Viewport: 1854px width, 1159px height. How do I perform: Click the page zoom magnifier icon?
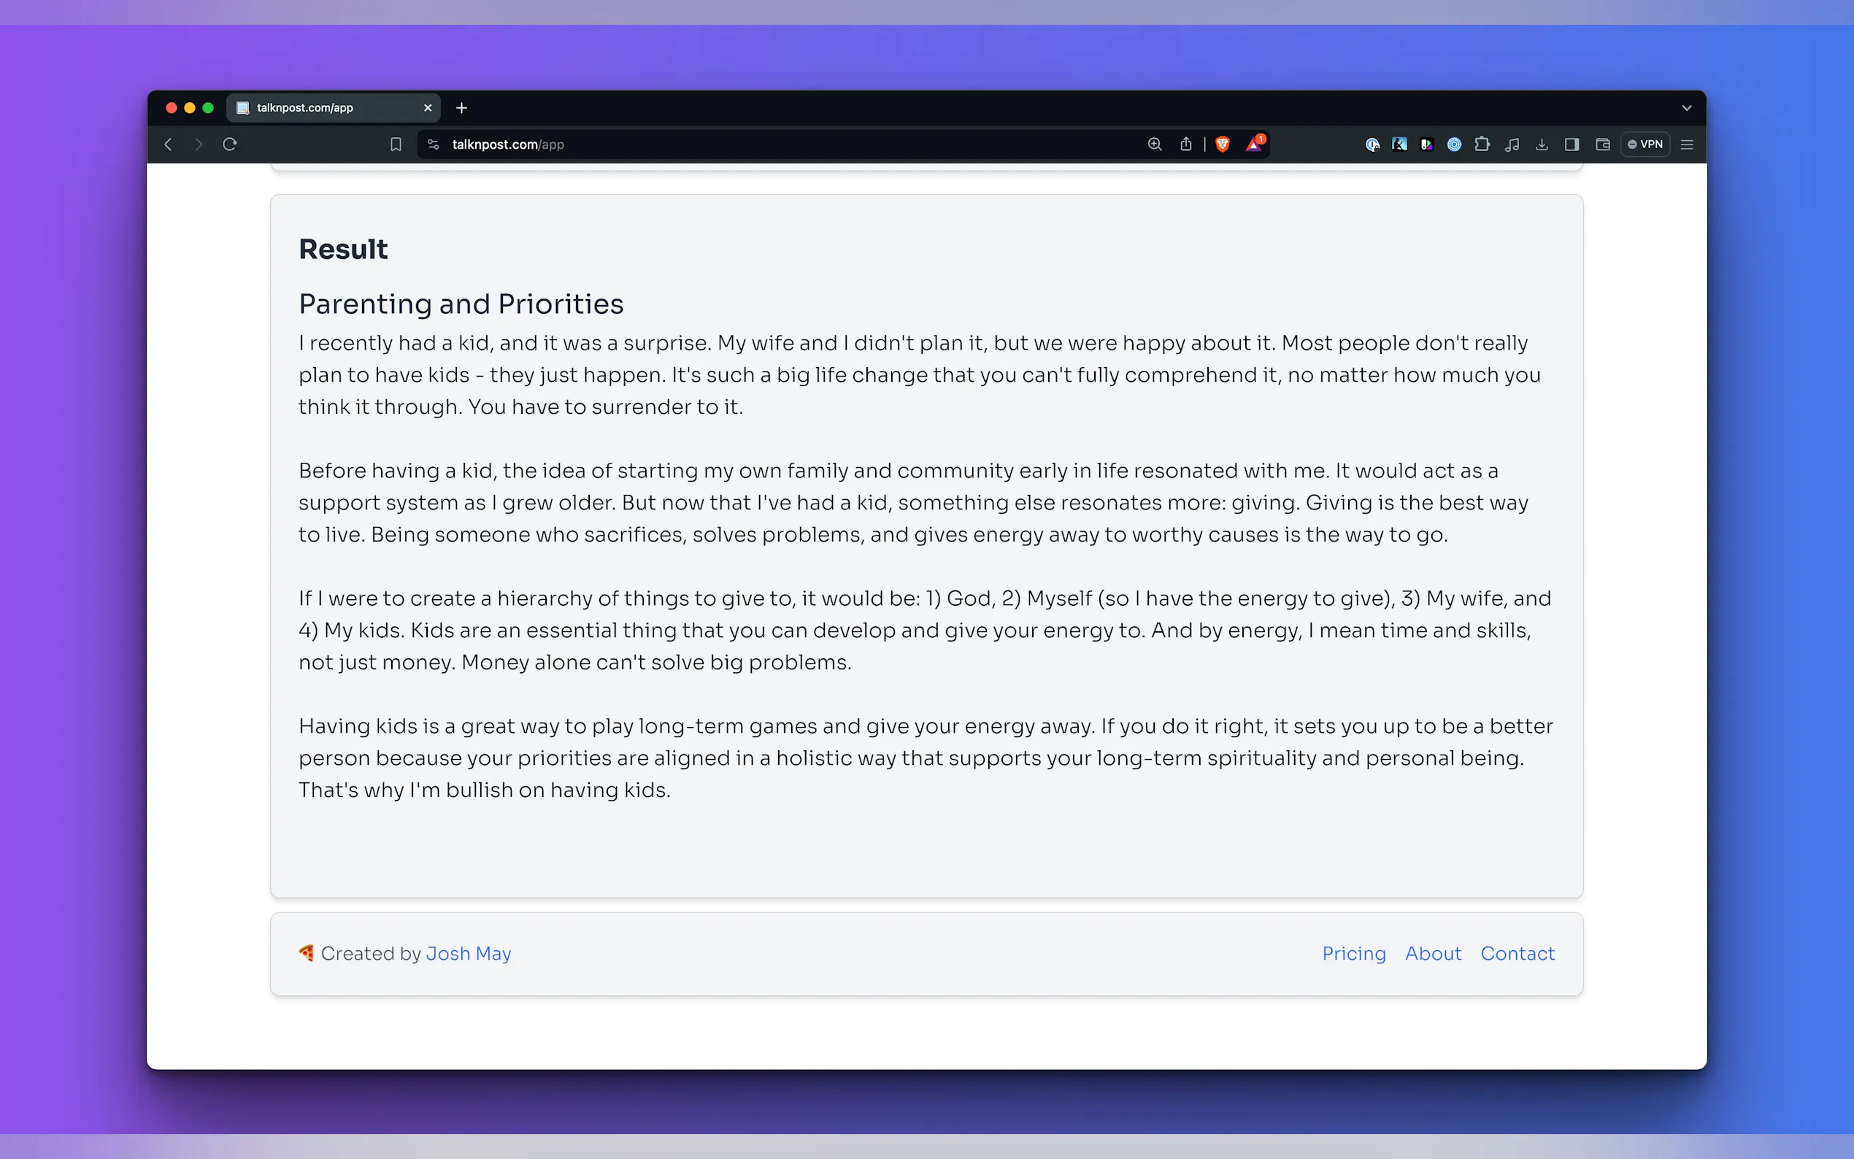[x=1154, y=144]
